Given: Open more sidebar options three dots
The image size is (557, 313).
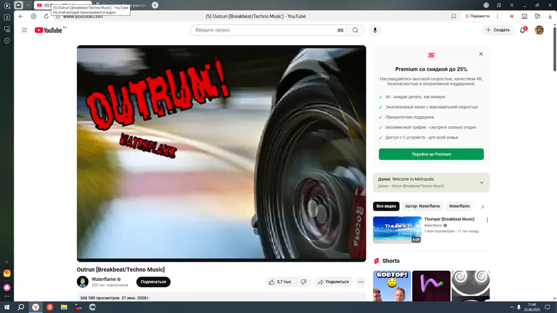Looking at the screenshot, I should [x=7, y=297].
